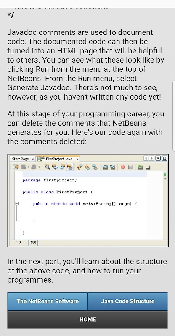Click the Last Edit toolbar icon
Screen dimensions: 175x336
pos(16,167)
